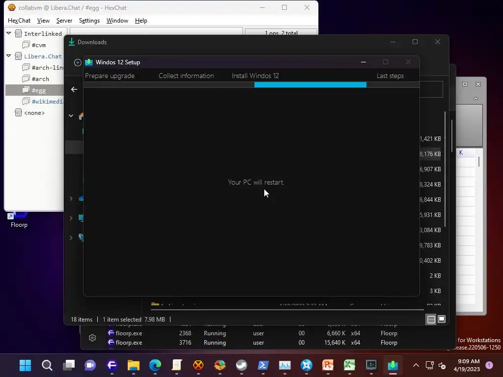The image size is (503, 377).
Task: Open the Windows Start menu
Action: coord(25,365)
